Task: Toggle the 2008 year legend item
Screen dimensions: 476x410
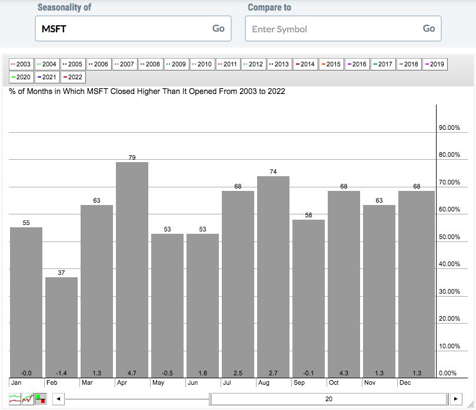Action: (x=150, y=64)
